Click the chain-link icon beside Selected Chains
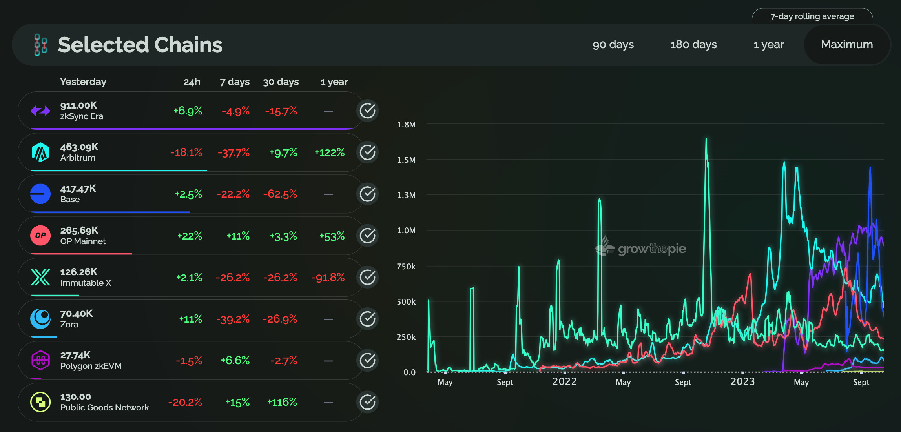The height and width of the screenshot is (432, 901). point(40,45)
